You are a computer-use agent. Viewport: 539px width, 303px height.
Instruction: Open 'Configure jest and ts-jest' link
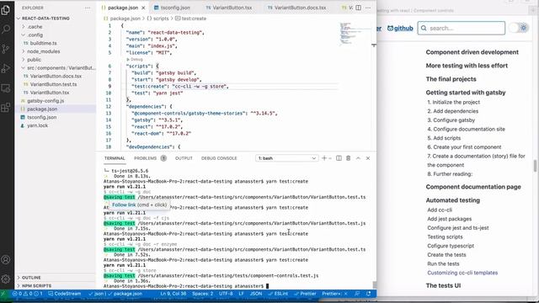(458, 228)
